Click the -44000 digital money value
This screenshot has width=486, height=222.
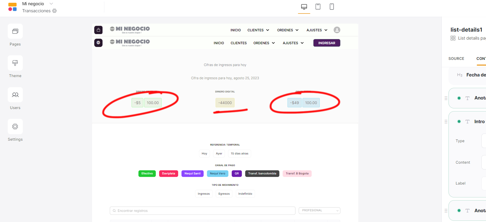click(x=225, y=103)
